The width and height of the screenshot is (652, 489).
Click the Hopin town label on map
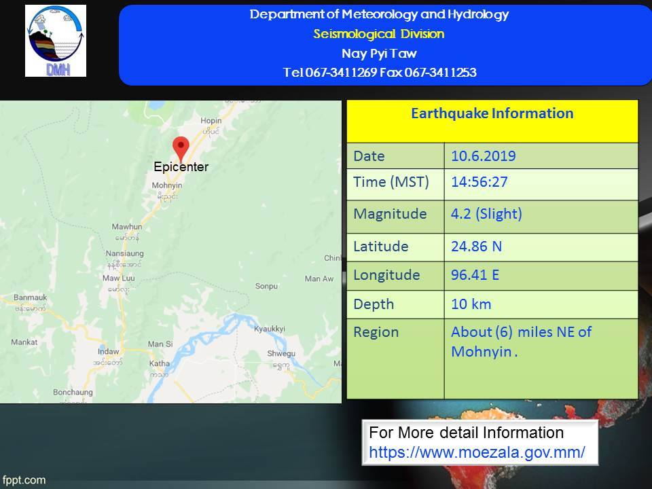coord(211,120)
